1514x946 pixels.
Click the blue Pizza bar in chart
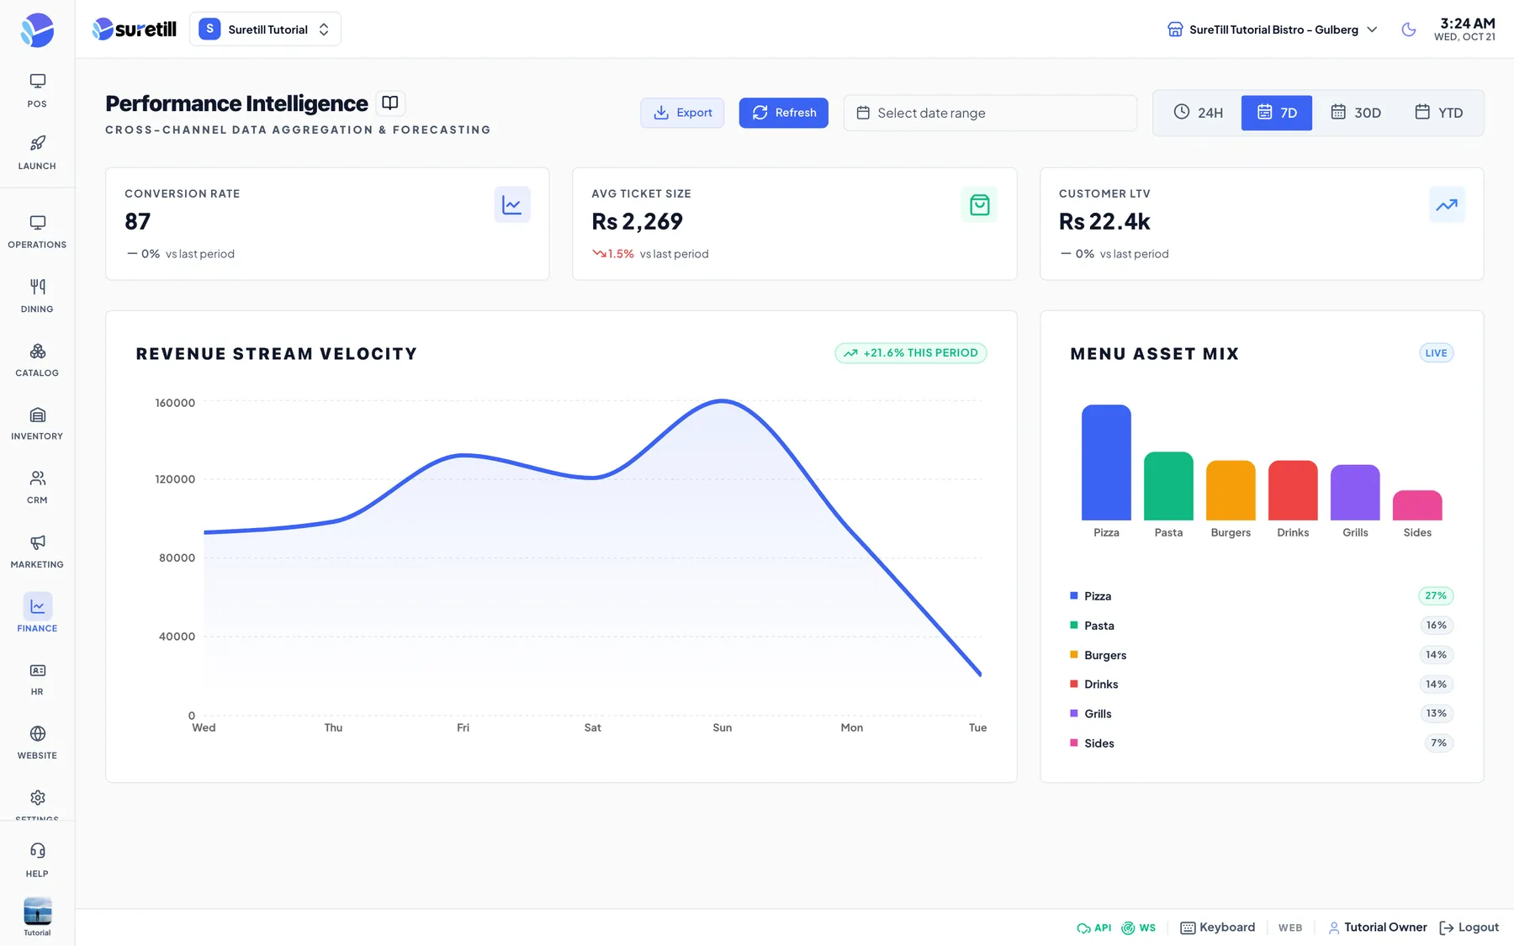point(1106,462)
